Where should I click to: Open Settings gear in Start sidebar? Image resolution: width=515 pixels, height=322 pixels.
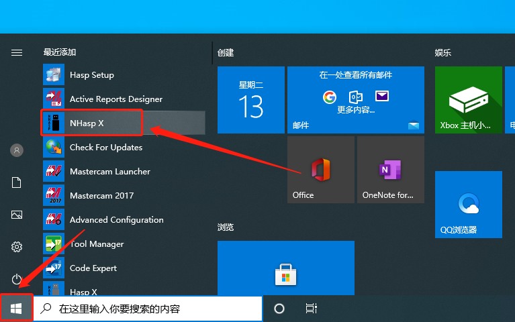click(x=17, y=246)
